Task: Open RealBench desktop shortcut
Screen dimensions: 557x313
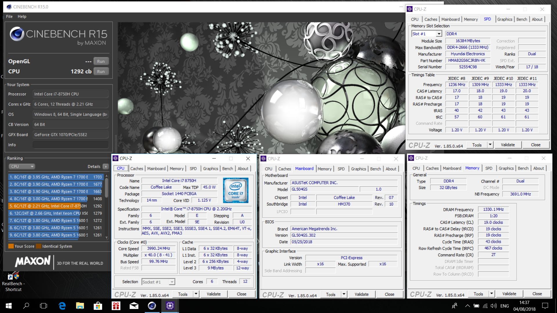Action: point(13,281)
